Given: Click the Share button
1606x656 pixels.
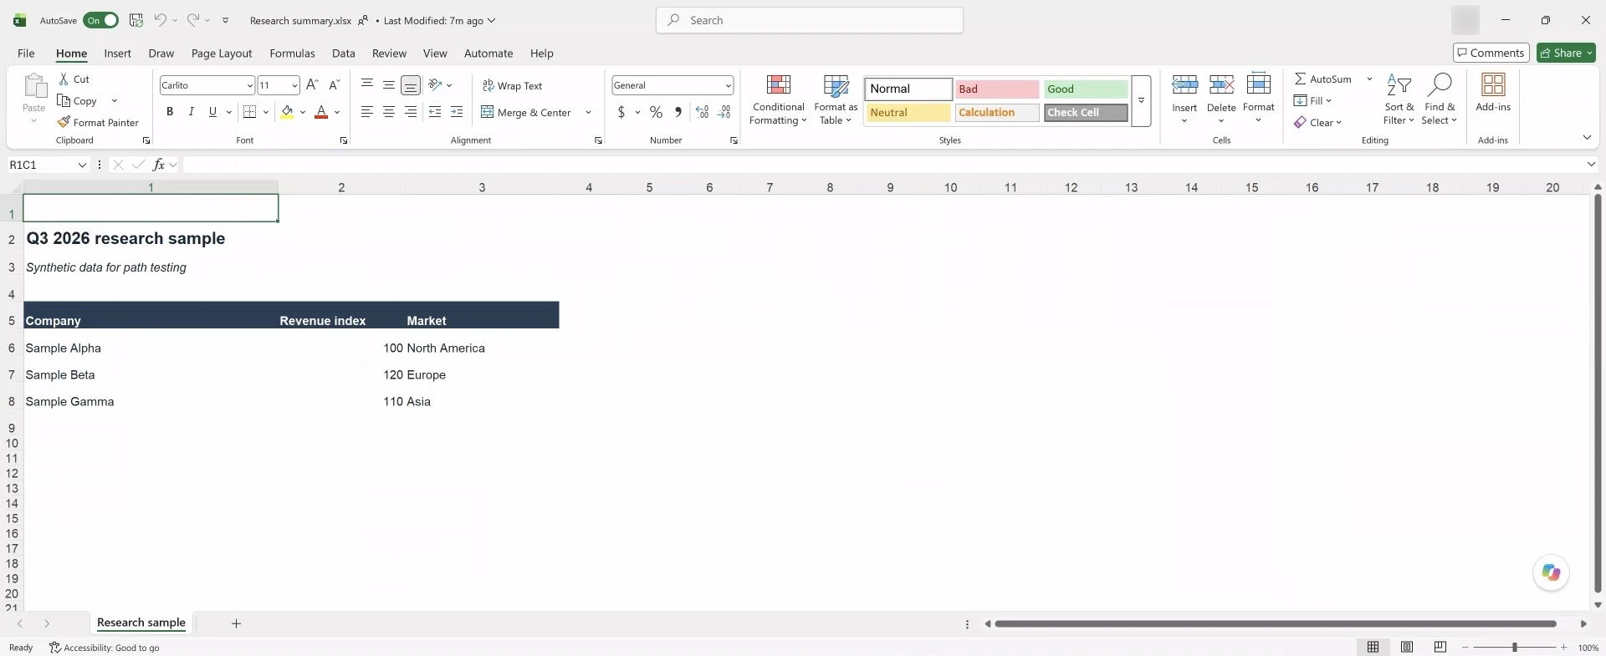Looking at the screenshot, I should click(1566, 53).
